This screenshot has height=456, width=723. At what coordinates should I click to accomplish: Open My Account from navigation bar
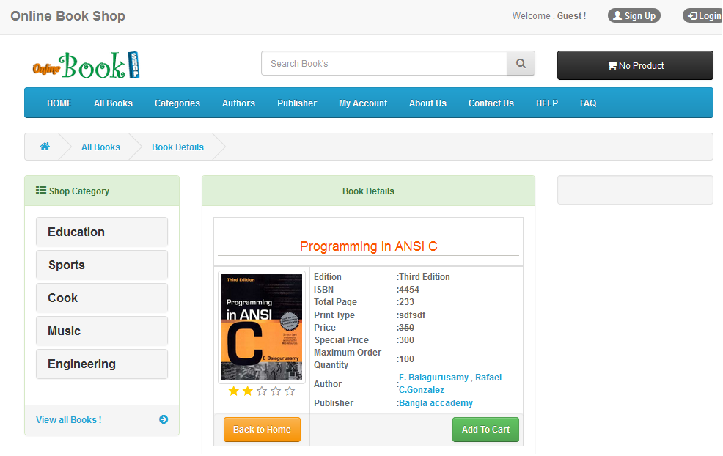[363, 103]
